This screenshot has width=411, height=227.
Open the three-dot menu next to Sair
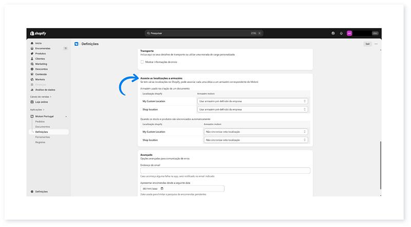coord(376,44)
